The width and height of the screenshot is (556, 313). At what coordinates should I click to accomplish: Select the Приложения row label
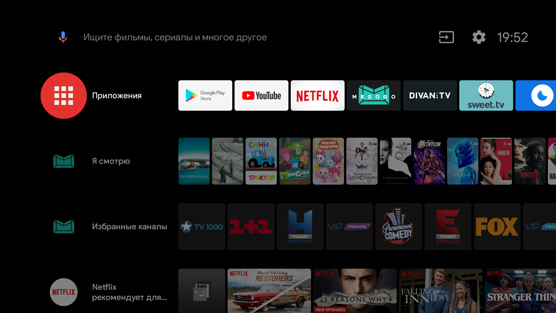[x=117, y=96]
